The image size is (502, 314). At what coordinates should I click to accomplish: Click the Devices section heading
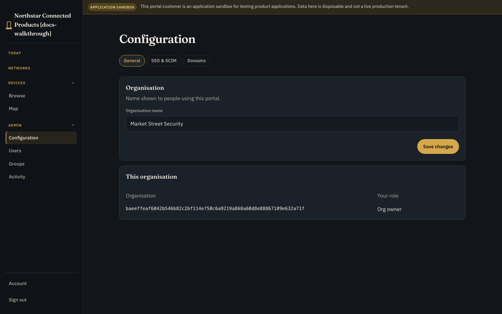pyautogui.click(x=17, y=83)
